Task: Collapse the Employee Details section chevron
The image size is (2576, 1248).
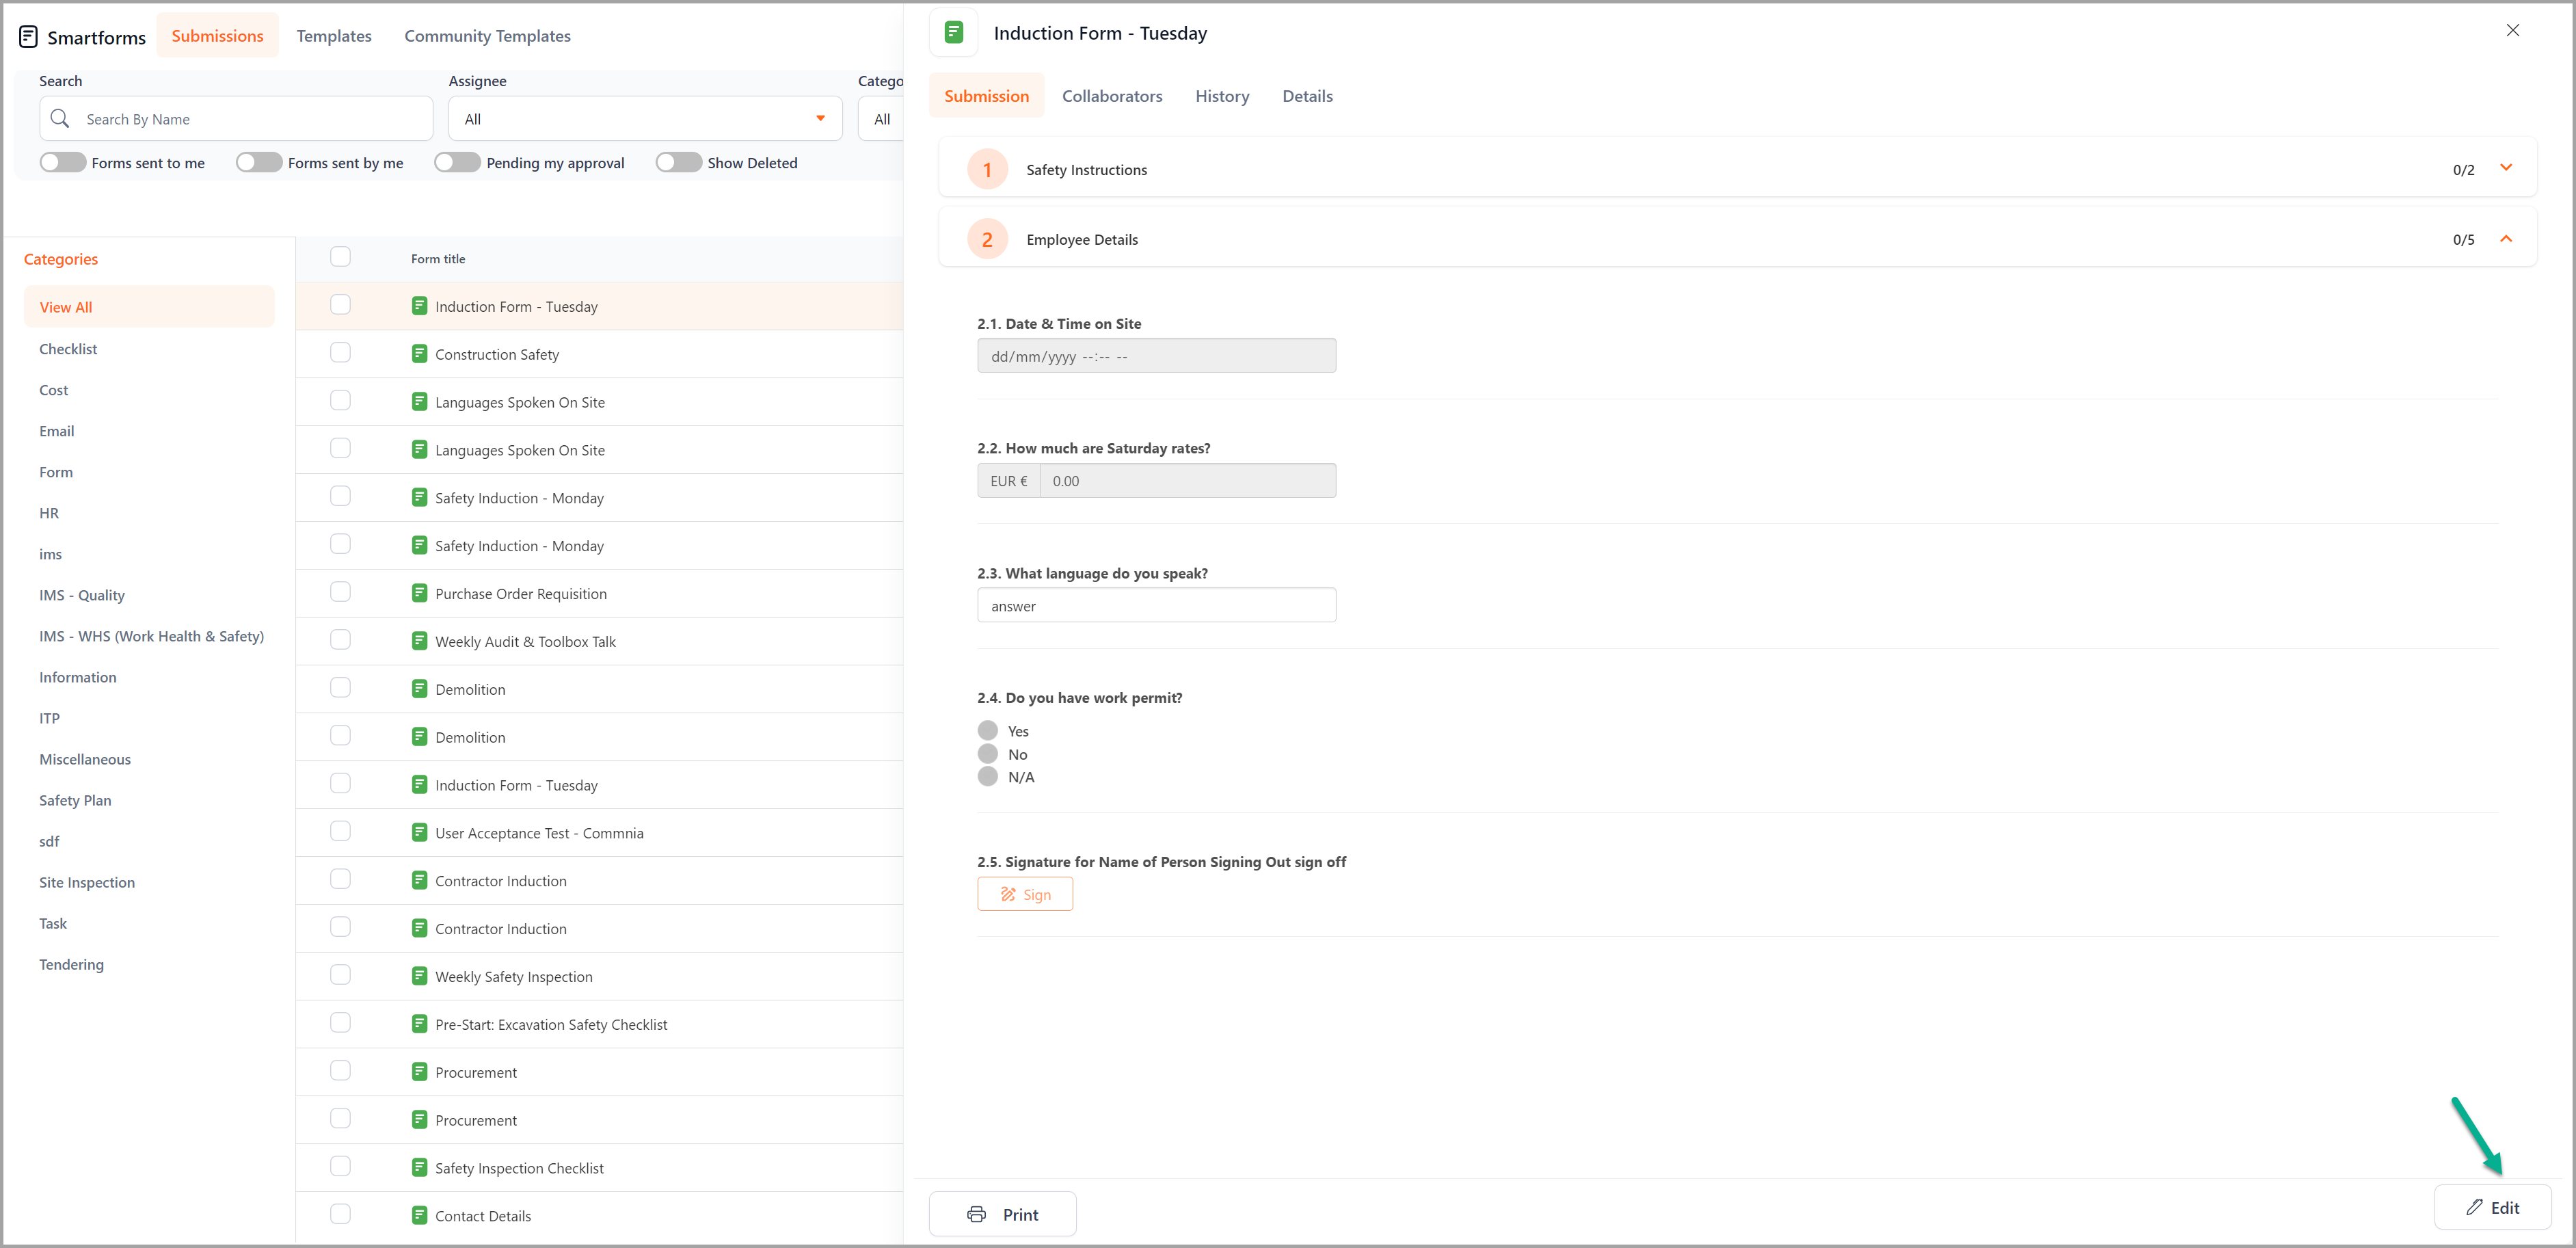Action: coord(2506,238)
